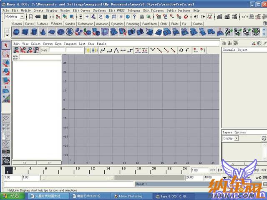267x200 pixels.
Task: Activate the Scale tool in toolbox
Action: pyautogui.click(x=6, y=81)
